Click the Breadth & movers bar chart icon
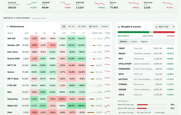181x115 pixels. point(119,27)
